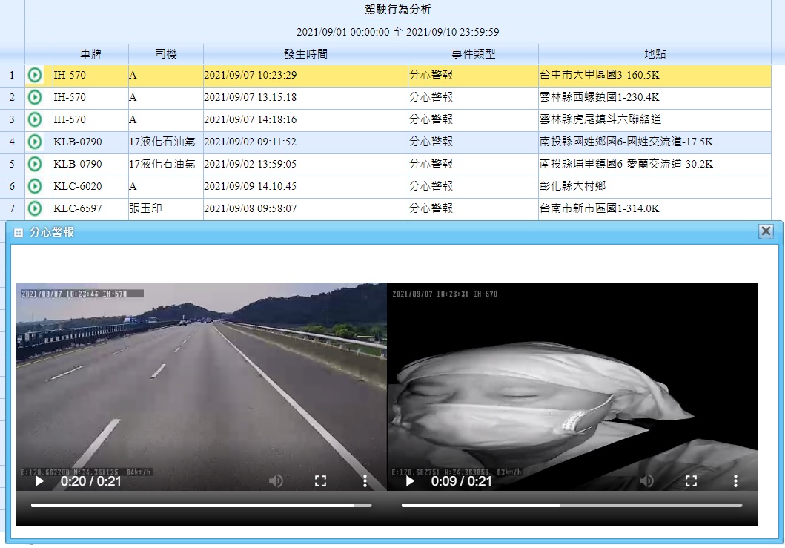Enter fullscreen on the road-view video

pyautogui.click(x=320, y=481)
